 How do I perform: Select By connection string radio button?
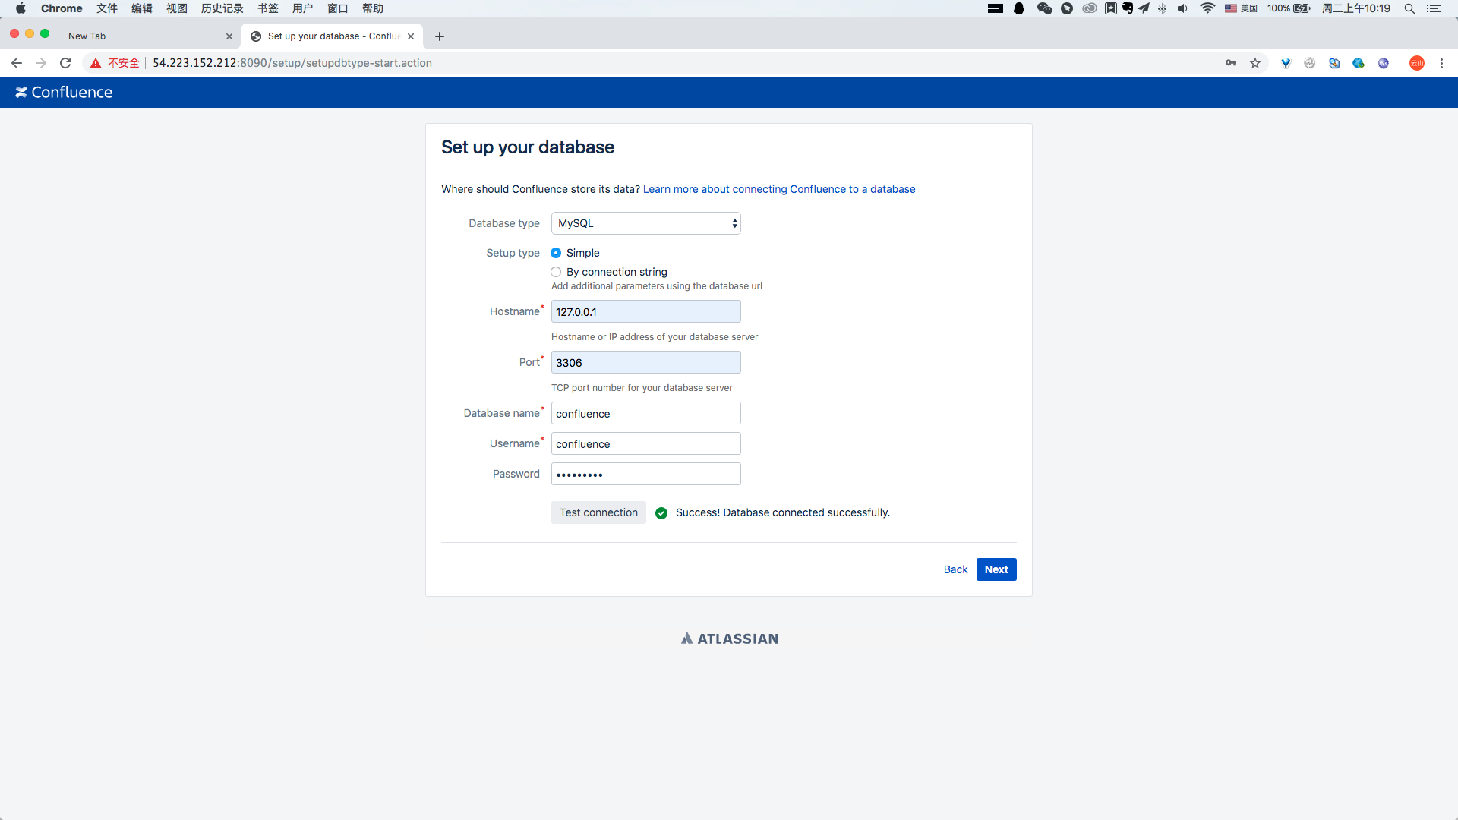pos(557,271)
